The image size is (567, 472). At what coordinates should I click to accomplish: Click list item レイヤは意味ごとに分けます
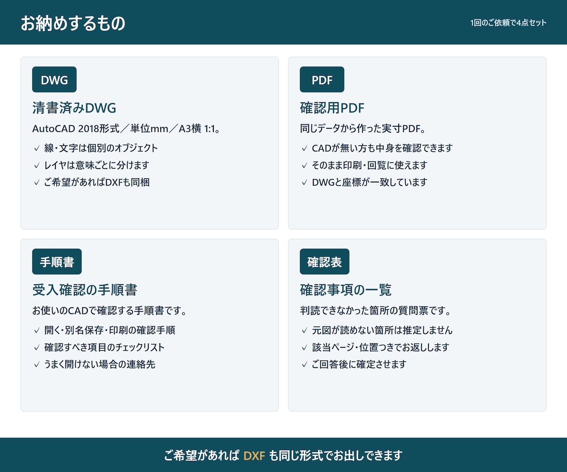click(x=97, y=165)
